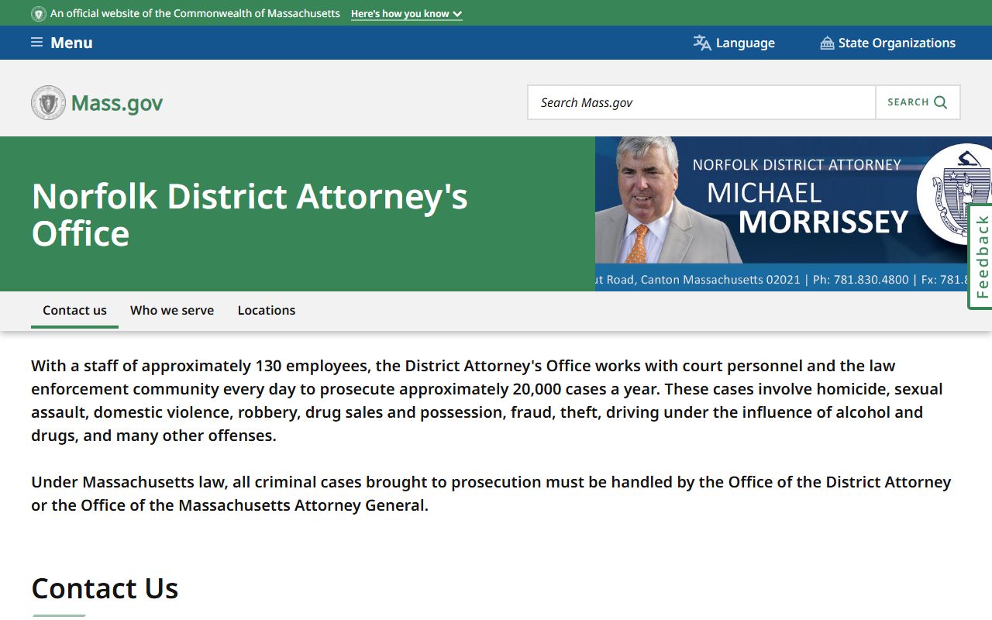Expand "Here's how you know" dropdown
Viewport: 992px width, 620px height.
(x=406, y=14)
